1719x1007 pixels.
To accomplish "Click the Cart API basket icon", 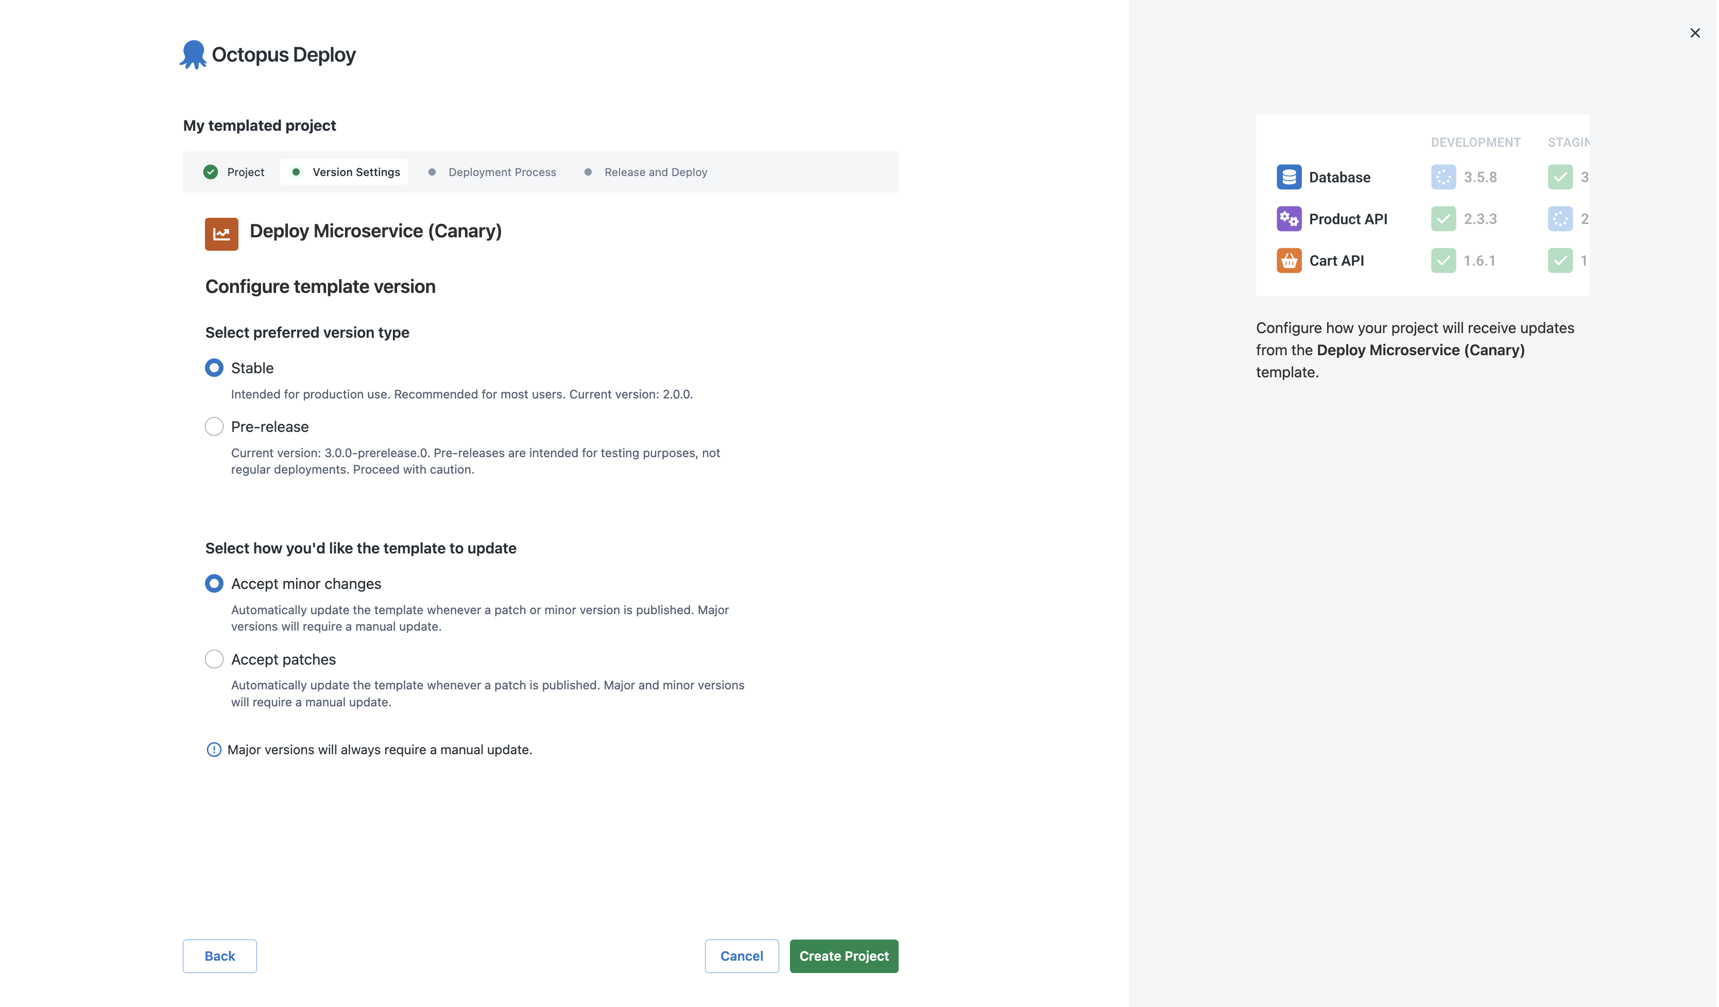I will pos(1288,260).
